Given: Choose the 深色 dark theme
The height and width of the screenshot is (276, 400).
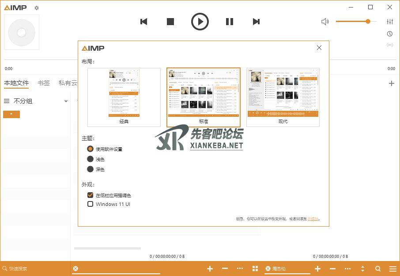Looking at the screenshot, I should coord(91,169).
